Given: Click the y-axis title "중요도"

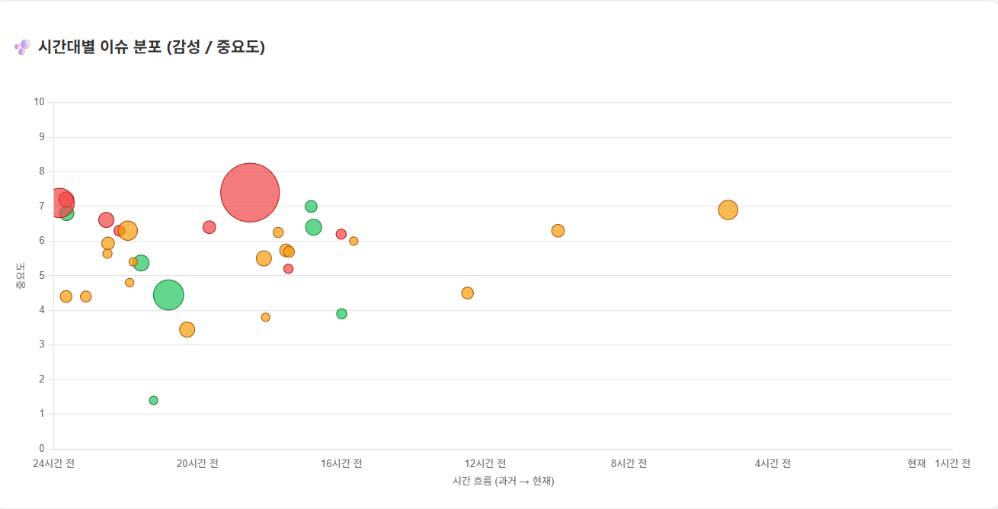Looking at the screenshot, I should click(x=21, y=276).
